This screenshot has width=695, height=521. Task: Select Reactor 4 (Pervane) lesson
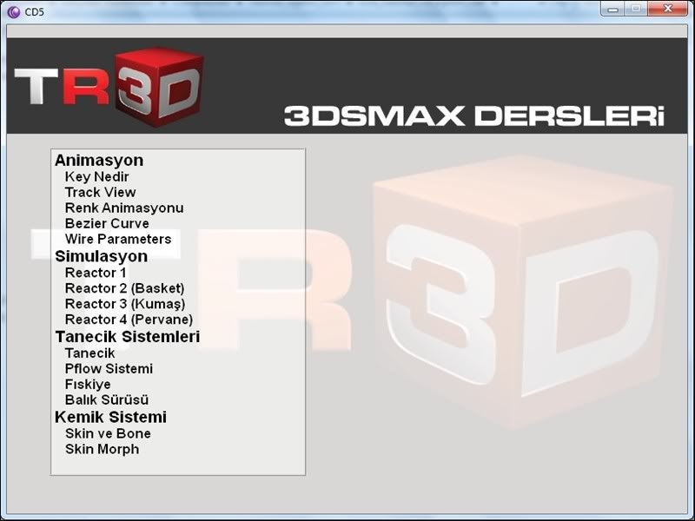[x=128, y=320]
